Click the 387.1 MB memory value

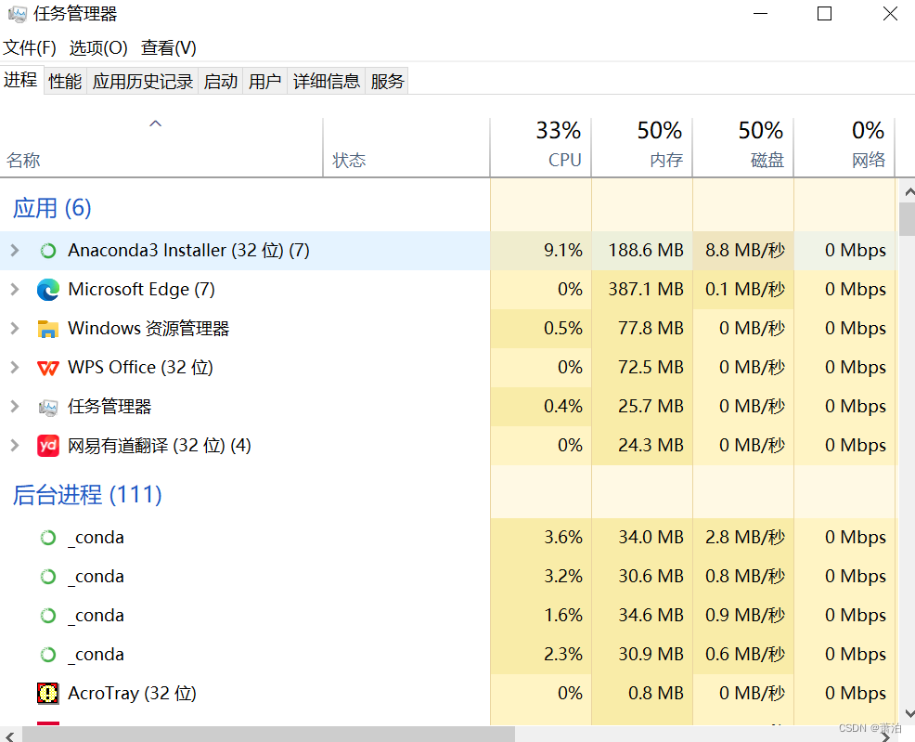(x=645, y=290)
